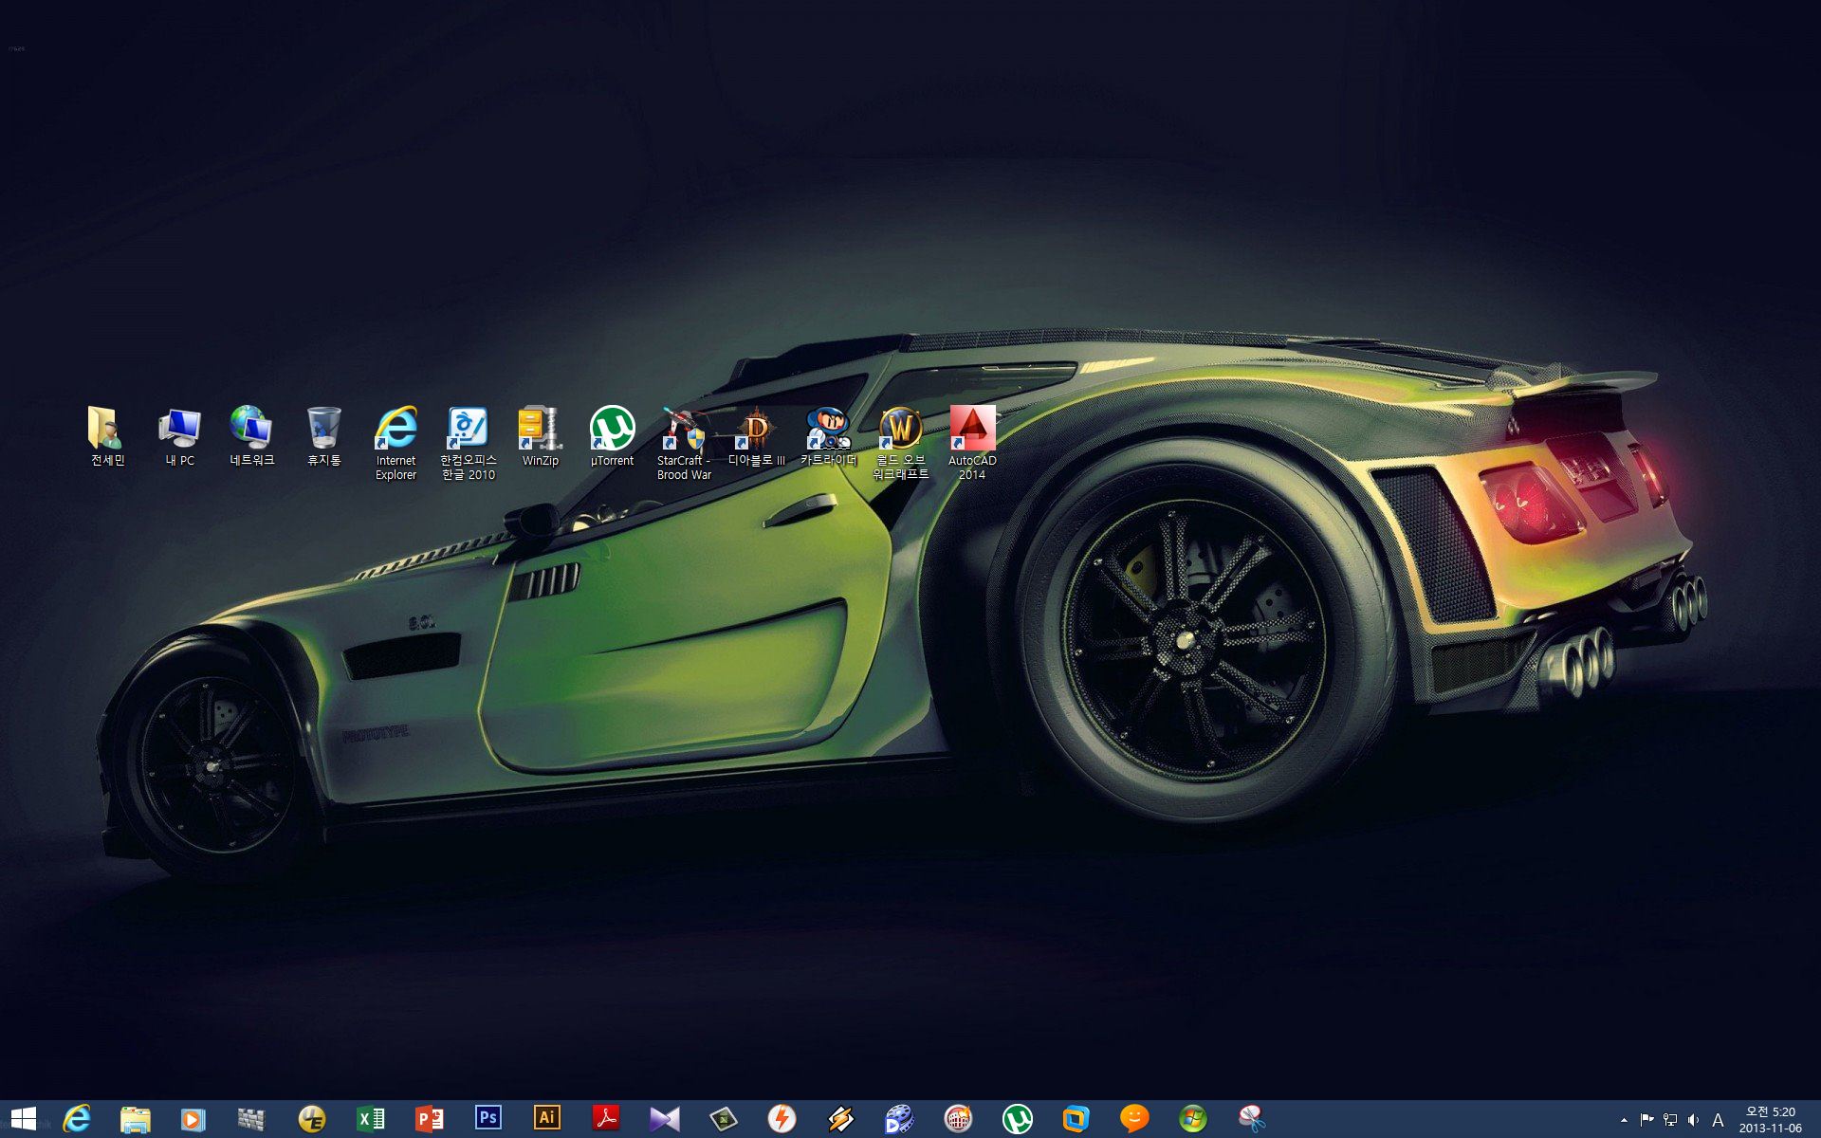Select the 한컴오피스 한글 2010 shortcut
The image size is (1821, 1138).
468,443
